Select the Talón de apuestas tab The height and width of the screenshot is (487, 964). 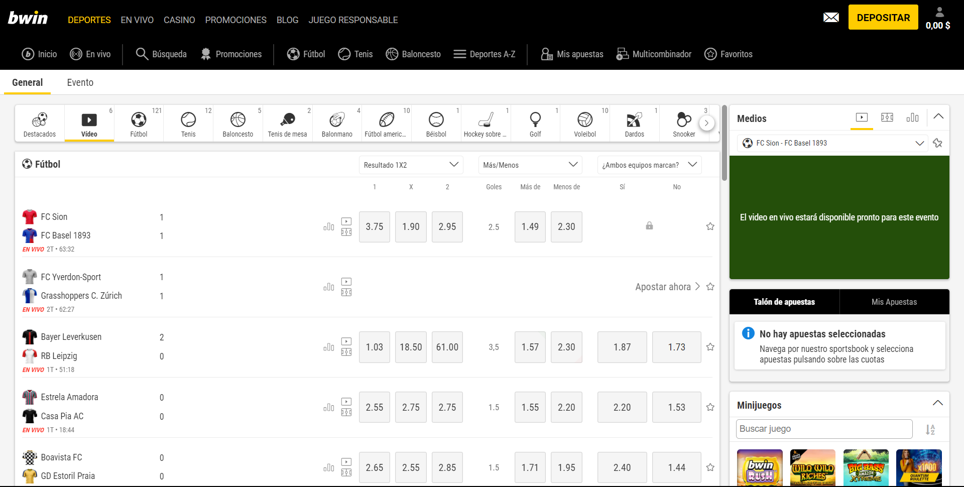tap(784, 302)
